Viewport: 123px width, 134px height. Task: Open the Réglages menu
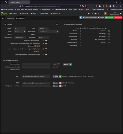click(55, 13)
